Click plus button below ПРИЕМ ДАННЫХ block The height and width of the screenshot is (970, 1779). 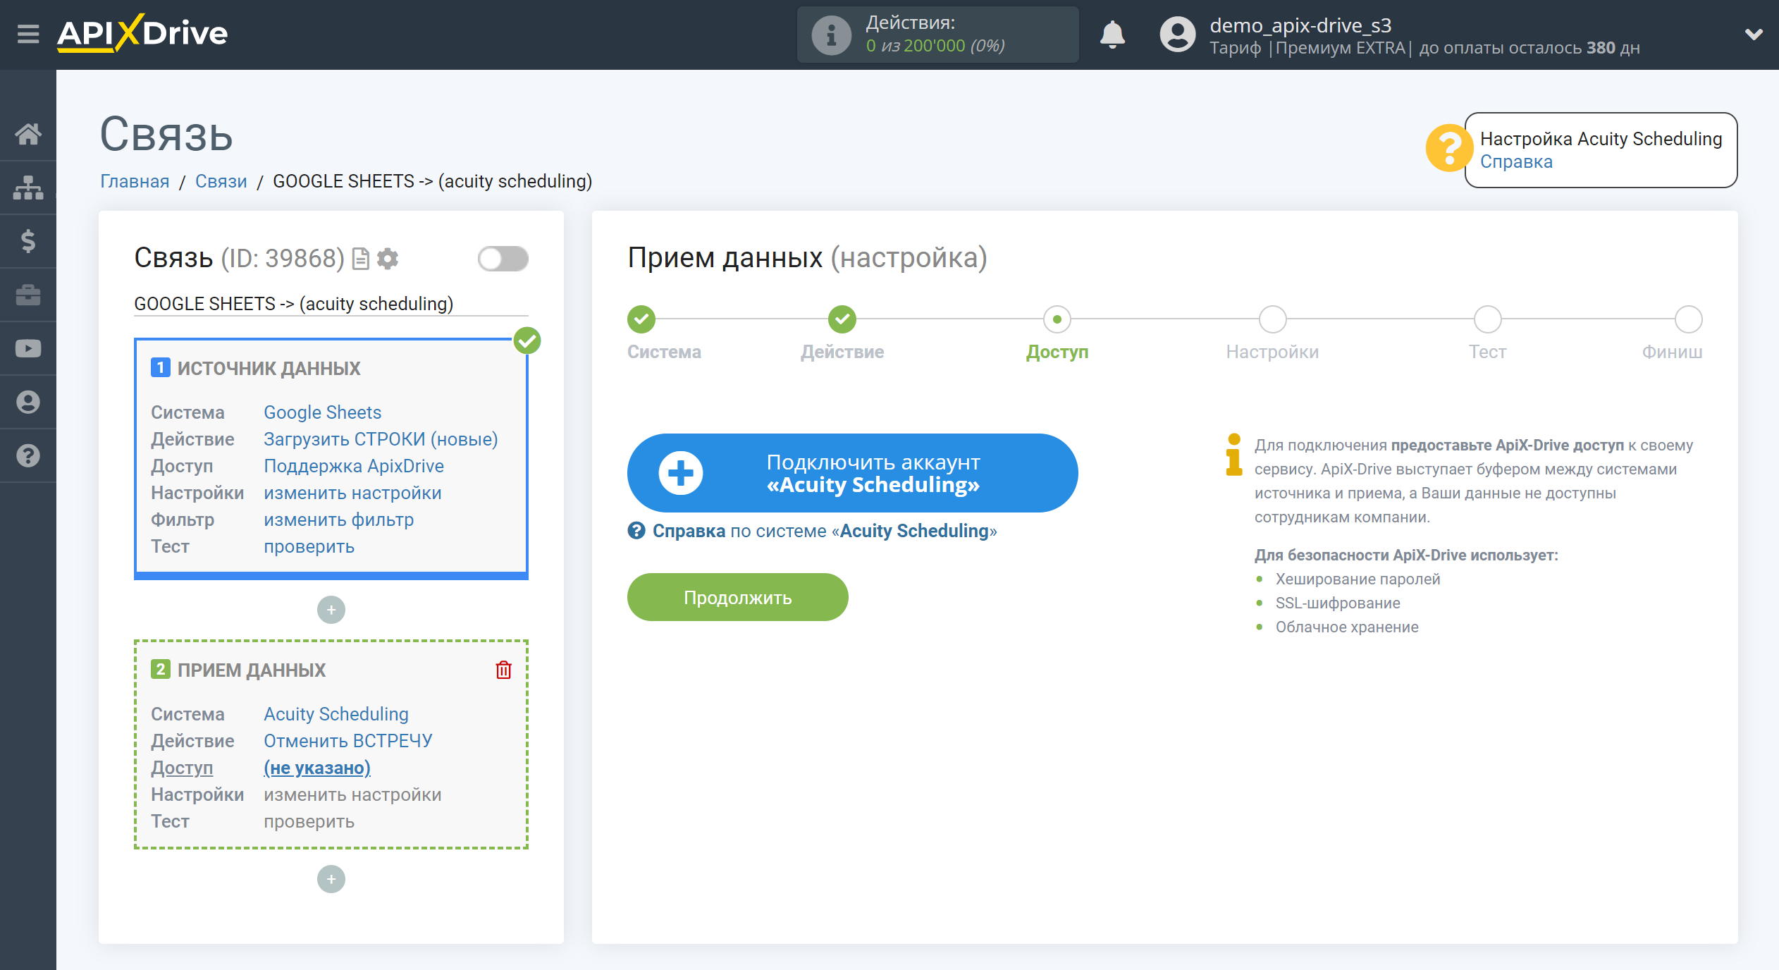point(331,879)
